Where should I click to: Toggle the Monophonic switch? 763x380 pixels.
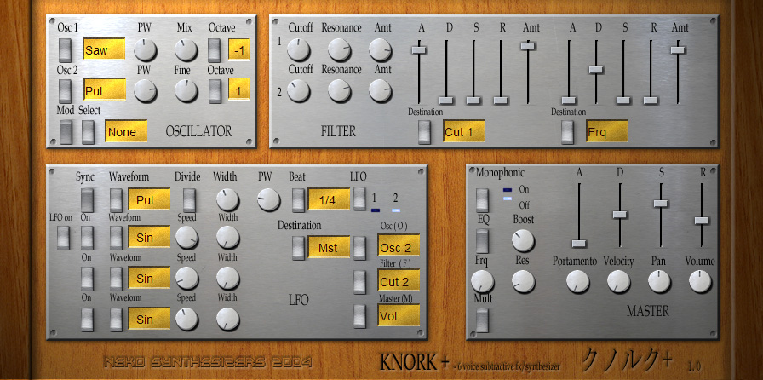tap(482, 199)
